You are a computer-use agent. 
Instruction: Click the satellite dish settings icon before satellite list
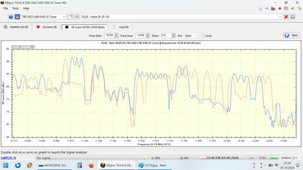pyautogui.click(x=77, y=17)
